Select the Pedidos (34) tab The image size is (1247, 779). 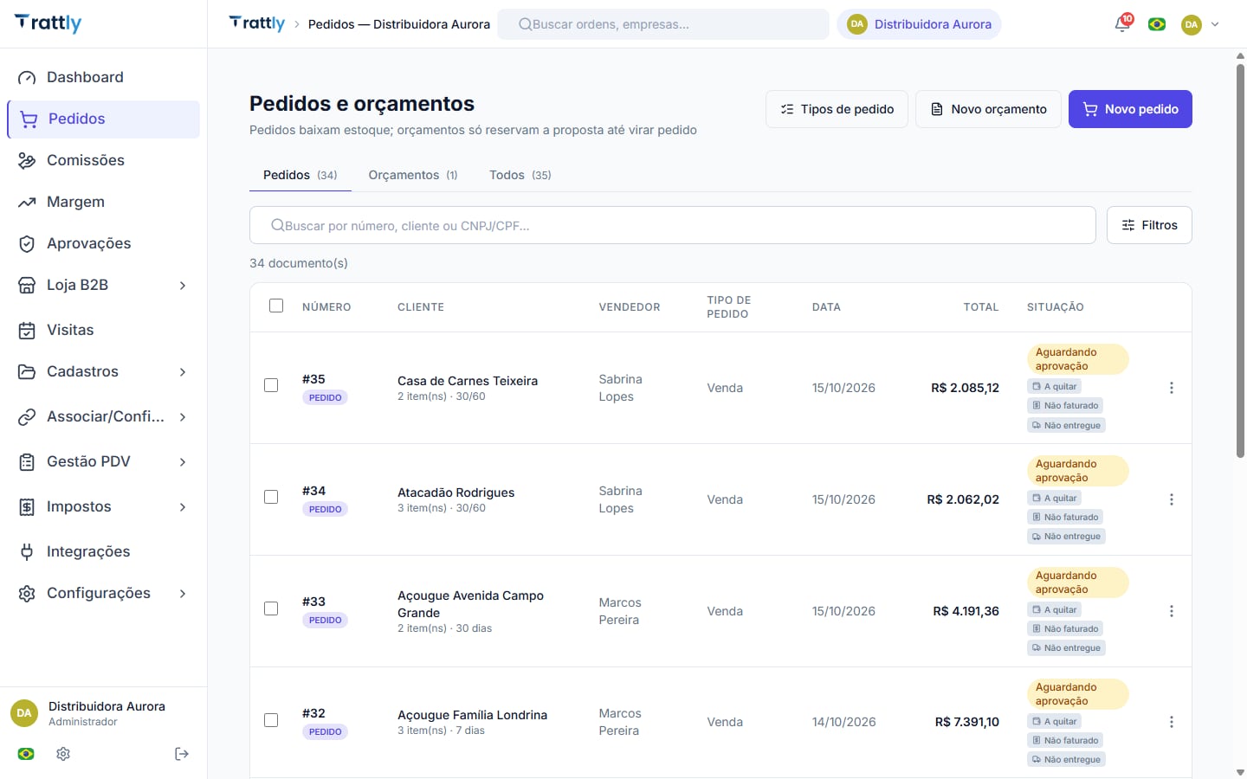300,175
